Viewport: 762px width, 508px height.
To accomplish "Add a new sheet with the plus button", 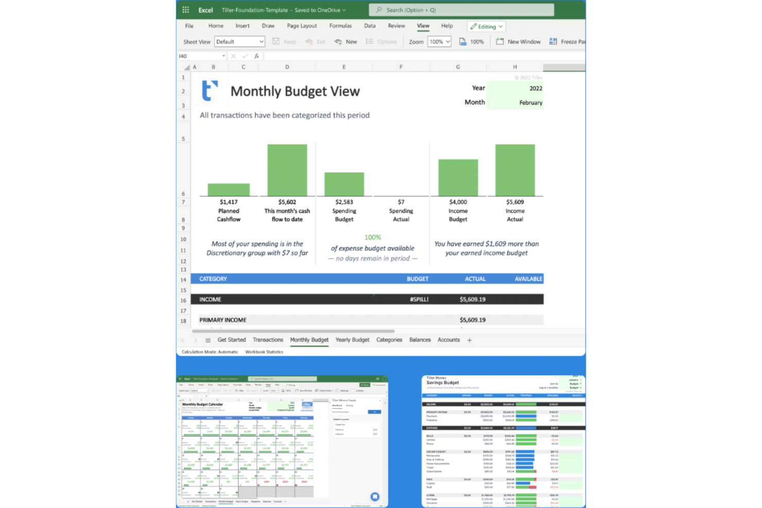I will [469, 340].
